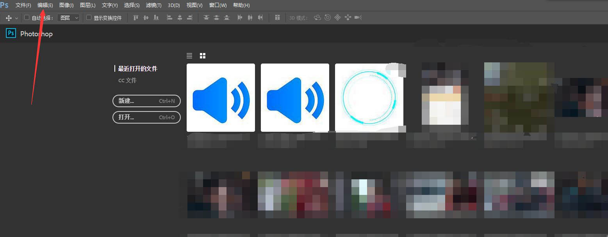Select the 3D pan object icon

(338, 18)
